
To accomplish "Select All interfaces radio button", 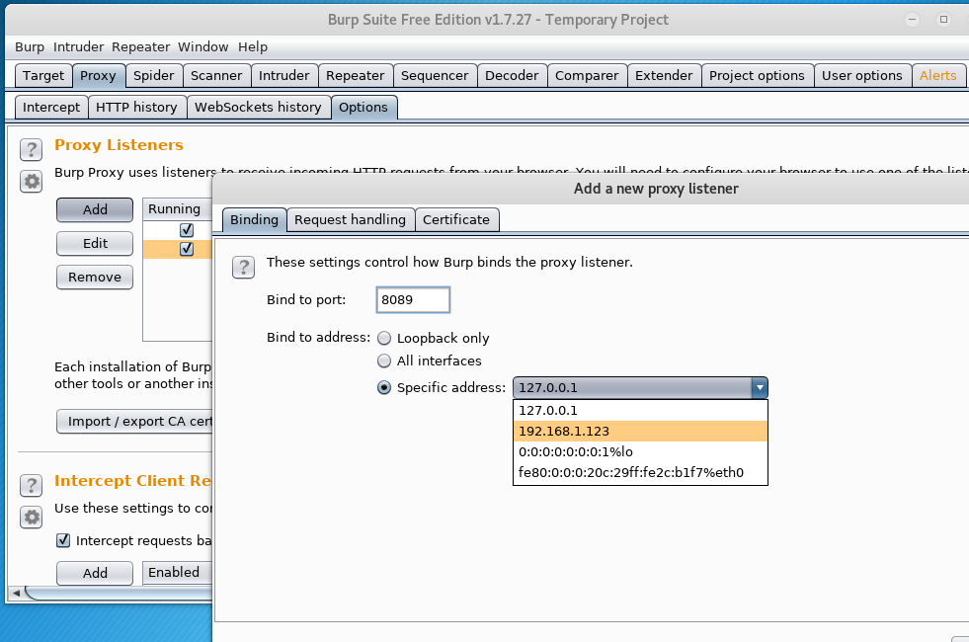I will click(384, 361).
